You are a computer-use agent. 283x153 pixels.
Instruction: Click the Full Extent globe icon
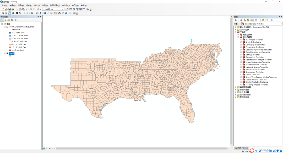[13, 13]
